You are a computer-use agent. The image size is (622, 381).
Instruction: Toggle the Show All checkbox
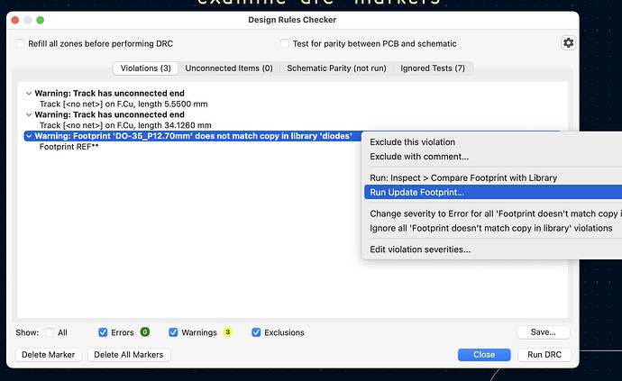point(50,332)
